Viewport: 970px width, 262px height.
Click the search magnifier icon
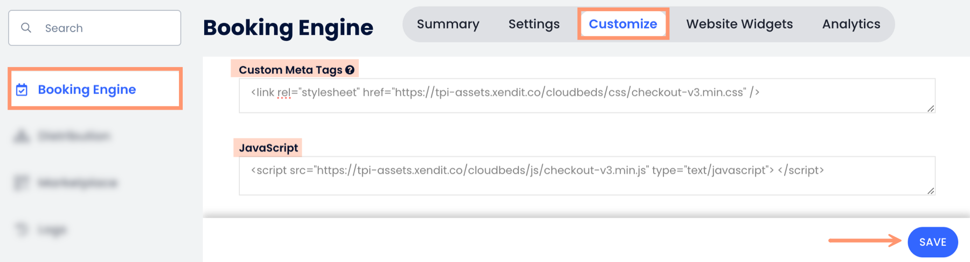26,28
